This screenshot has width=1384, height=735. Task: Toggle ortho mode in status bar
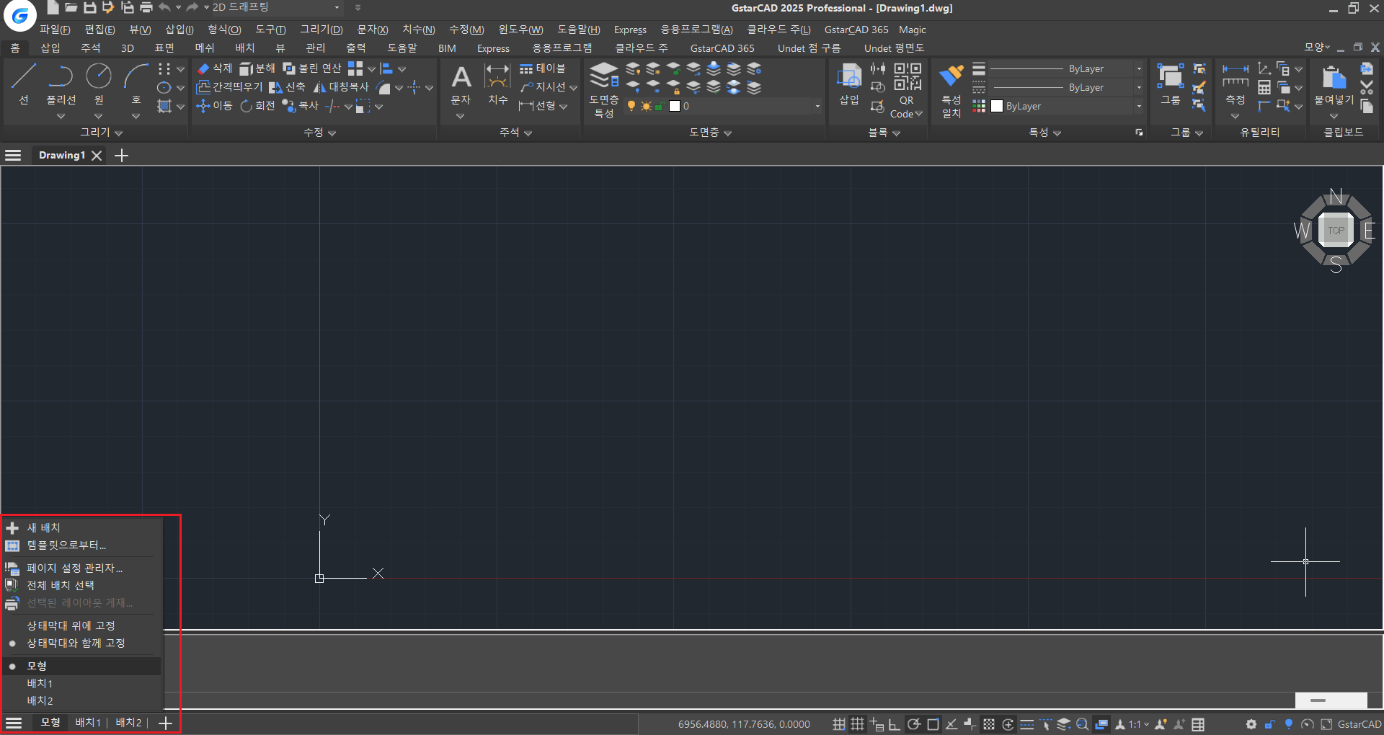click(895, 724)
